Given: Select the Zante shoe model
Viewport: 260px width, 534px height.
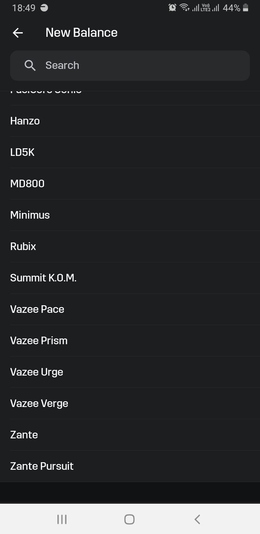Looking at the screenshot, I should click(x=130, y=435).
